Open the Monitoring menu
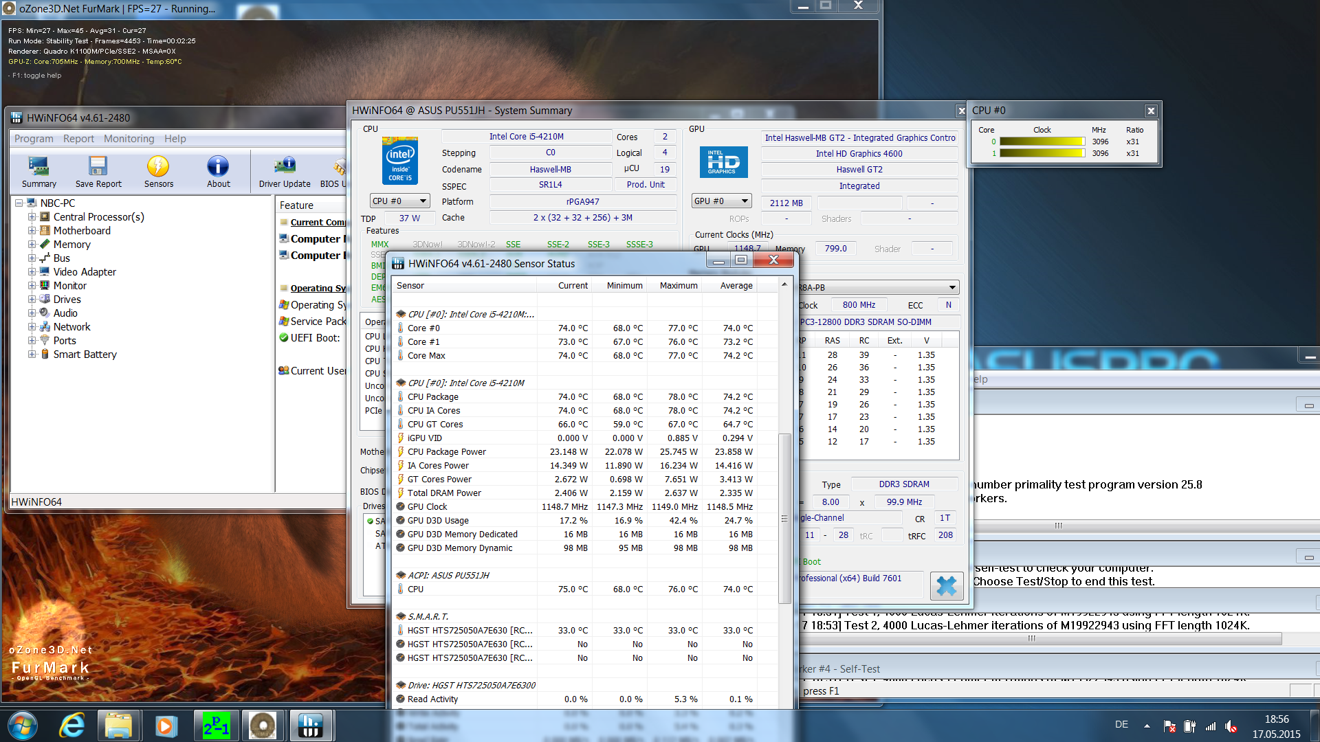Viewport: 1320px width, 742px height. (129, 139)
